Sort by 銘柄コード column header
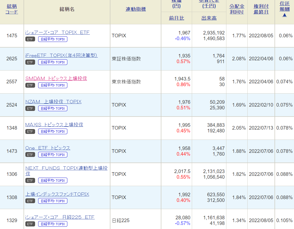This screenshot has width=294, height=229. click(x=12, y=9)
